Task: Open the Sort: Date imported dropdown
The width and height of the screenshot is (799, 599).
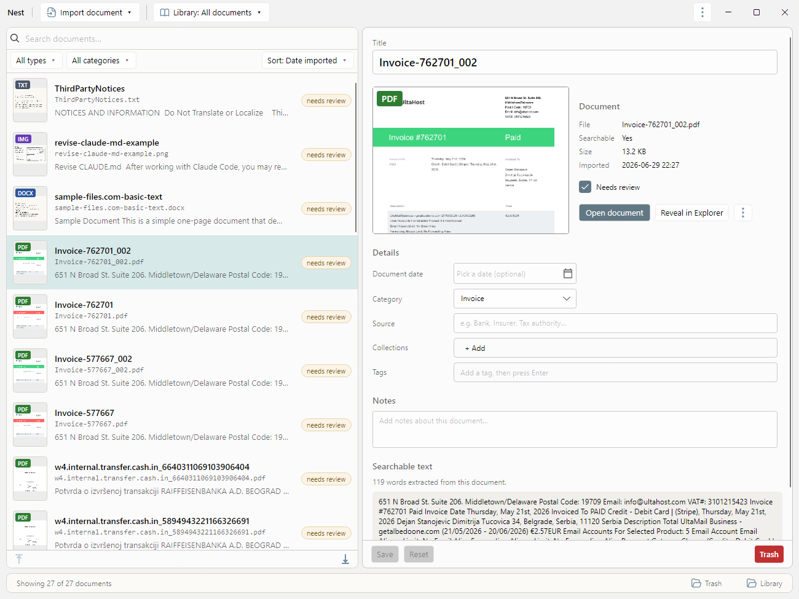Action: coord(307,60)
